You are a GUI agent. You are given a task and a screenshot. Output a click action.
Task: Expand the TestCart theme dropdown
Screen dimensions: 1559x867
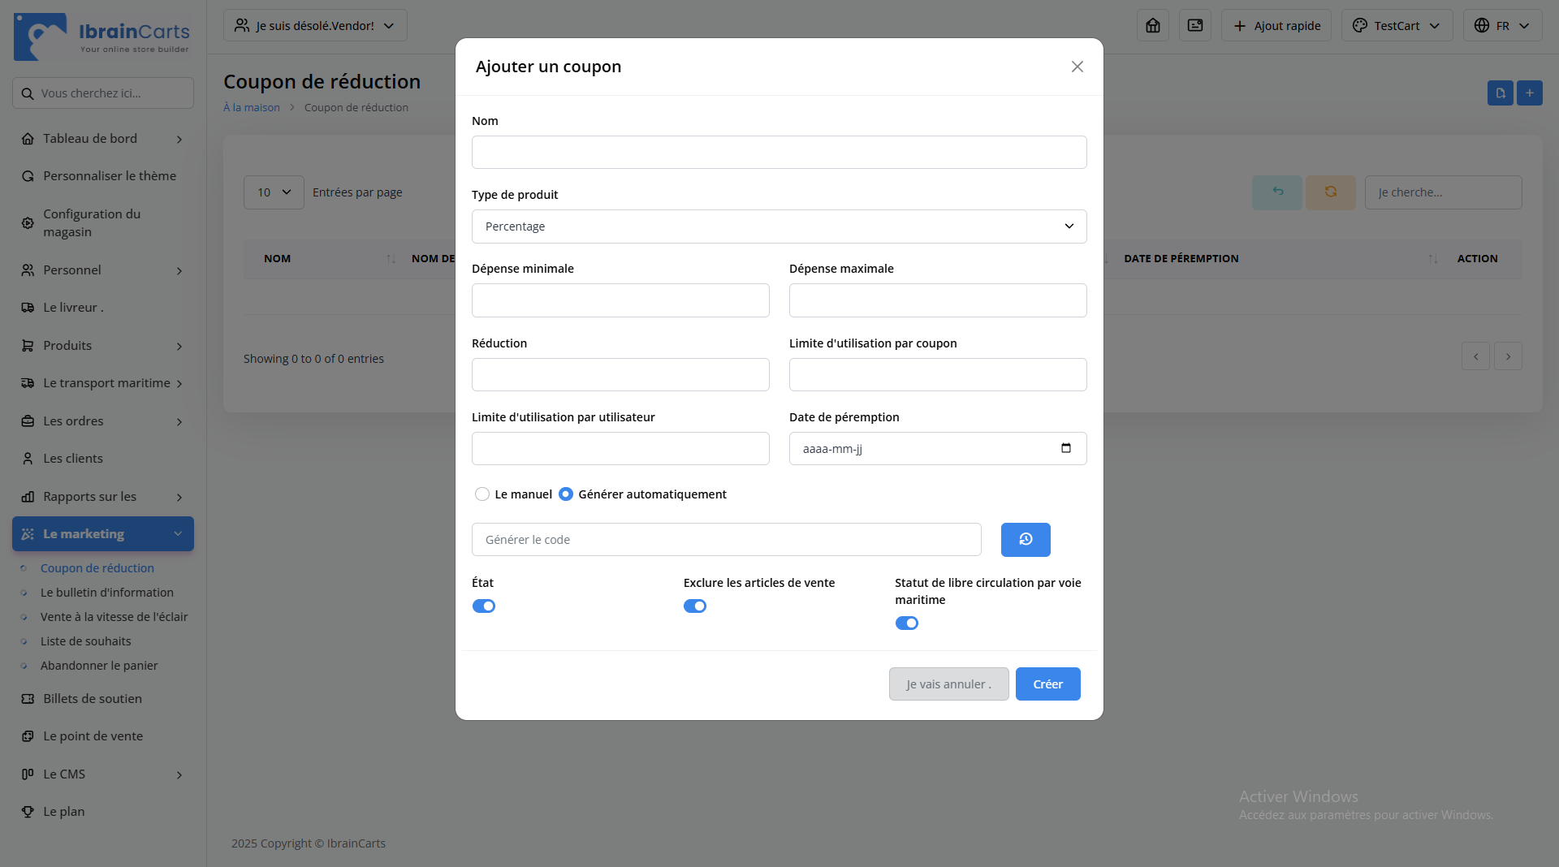1397,26
